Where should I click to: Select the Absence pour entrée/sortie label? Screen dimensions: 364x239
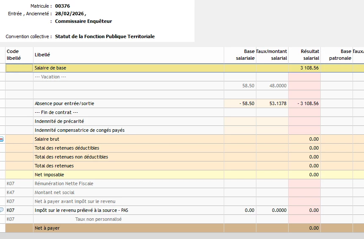(64, 103)
